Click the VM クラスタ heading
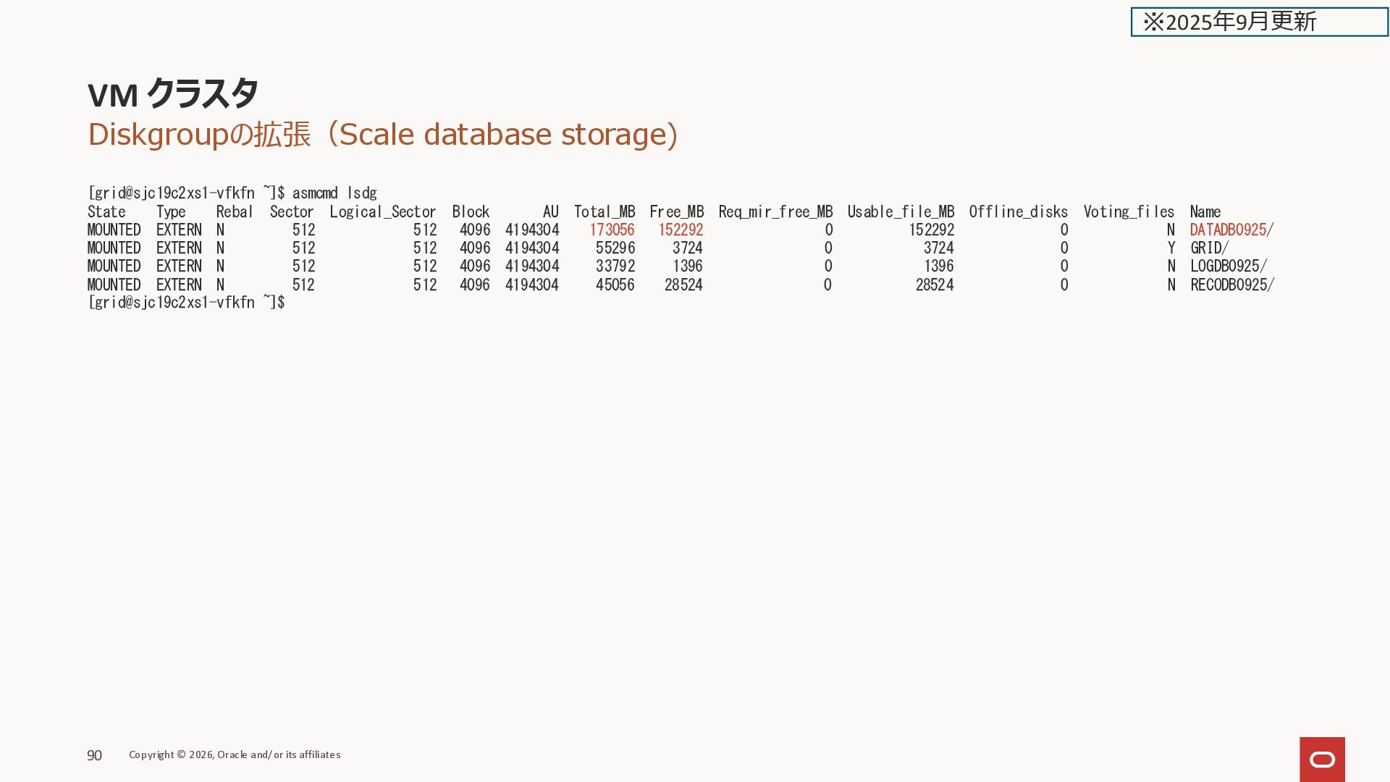 (172, 94)
